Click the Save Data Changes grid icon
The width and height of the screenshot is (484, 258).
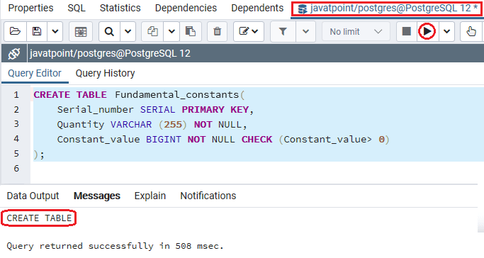coord(81,31)
